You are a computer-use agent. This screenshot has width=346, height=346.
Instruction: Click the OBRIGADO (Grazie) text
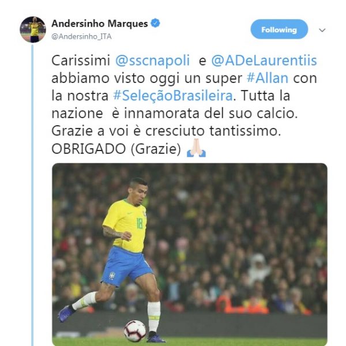[x=116, y=149]
